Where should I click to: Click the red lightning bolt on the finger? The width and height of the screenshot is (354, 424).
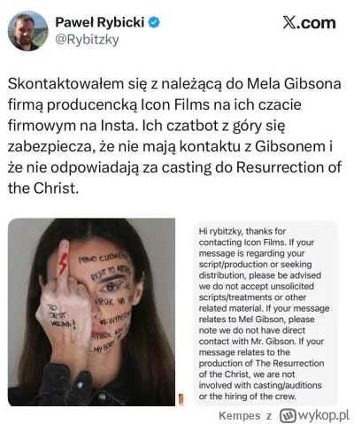pos(63,264)
